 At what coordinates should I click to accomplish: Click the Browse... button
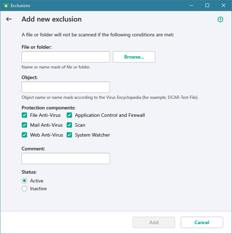[x=134, y=57]
